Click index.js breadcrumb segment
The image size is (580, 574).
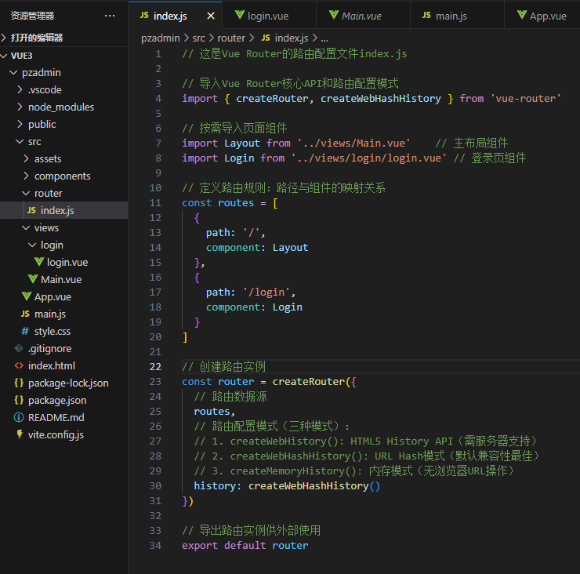292,38
